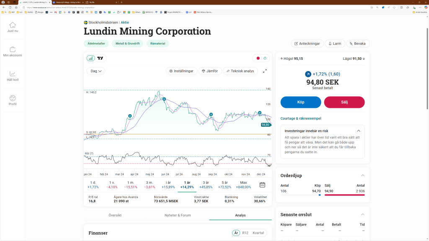429x241 pixels.
Task: Choose R12 in the Finanser period switch
Action: (245, 233)
